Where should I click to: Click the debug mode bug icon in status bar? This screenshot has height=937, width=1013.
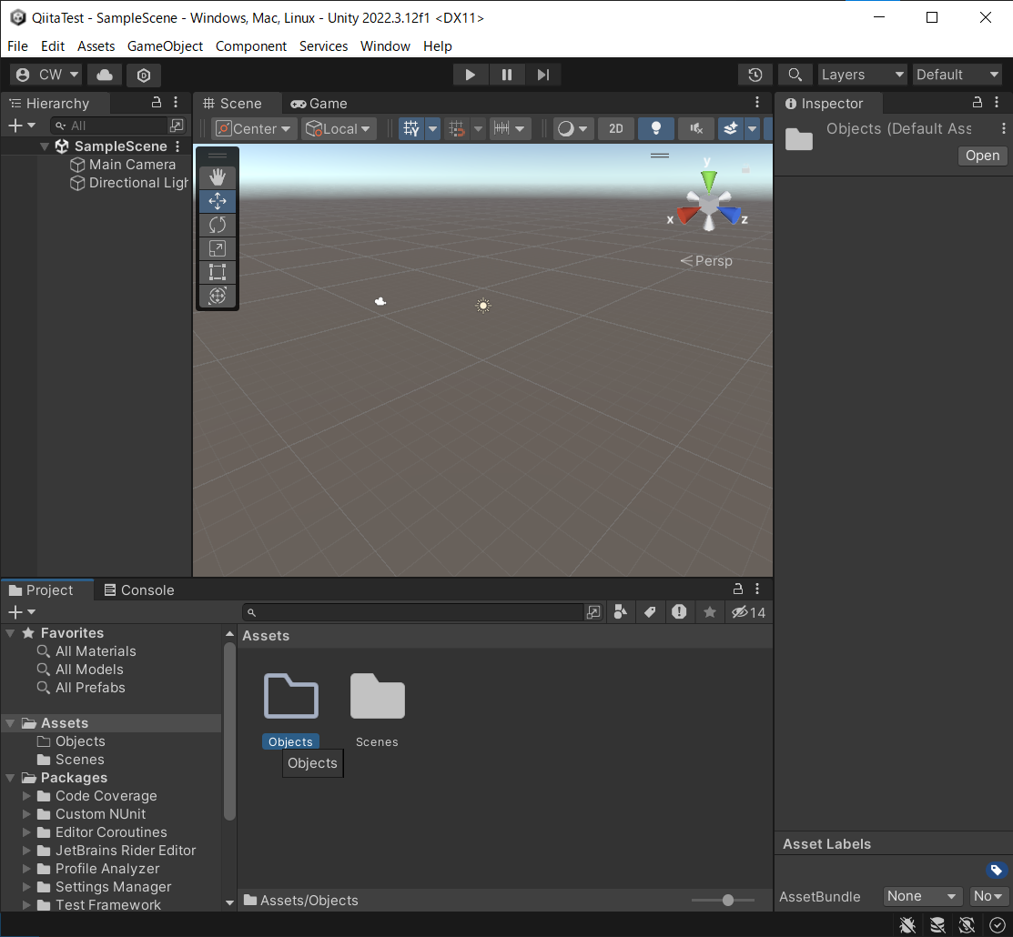click(907, 925)
